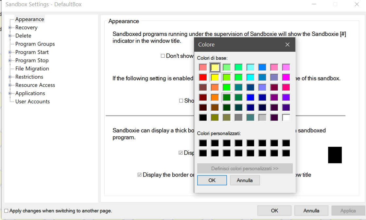The height and width of the screenshot is (220, 366).
Task: Open the Recovery settings page
Action: tap(26, 27)
